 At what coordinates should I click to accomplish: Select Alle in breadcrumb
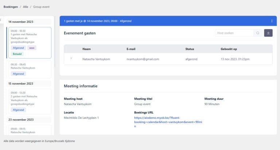26,7
